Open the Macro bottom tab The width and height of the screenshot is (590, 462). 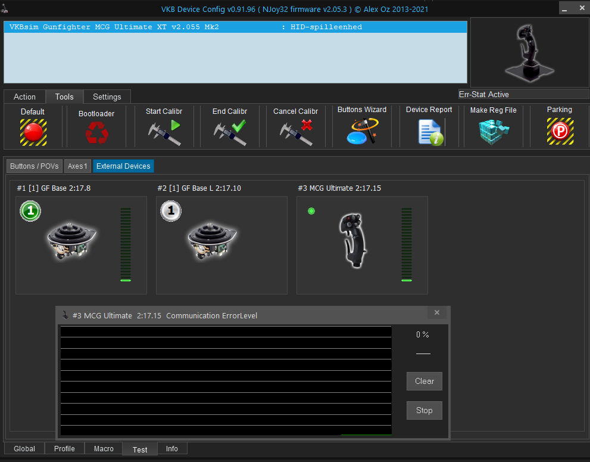(x=104, y=448)
